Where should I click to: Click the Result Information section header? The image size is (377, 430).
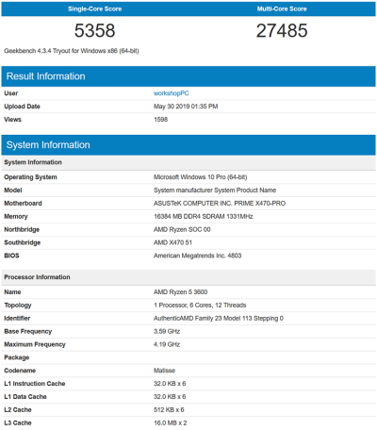[188, 76]
